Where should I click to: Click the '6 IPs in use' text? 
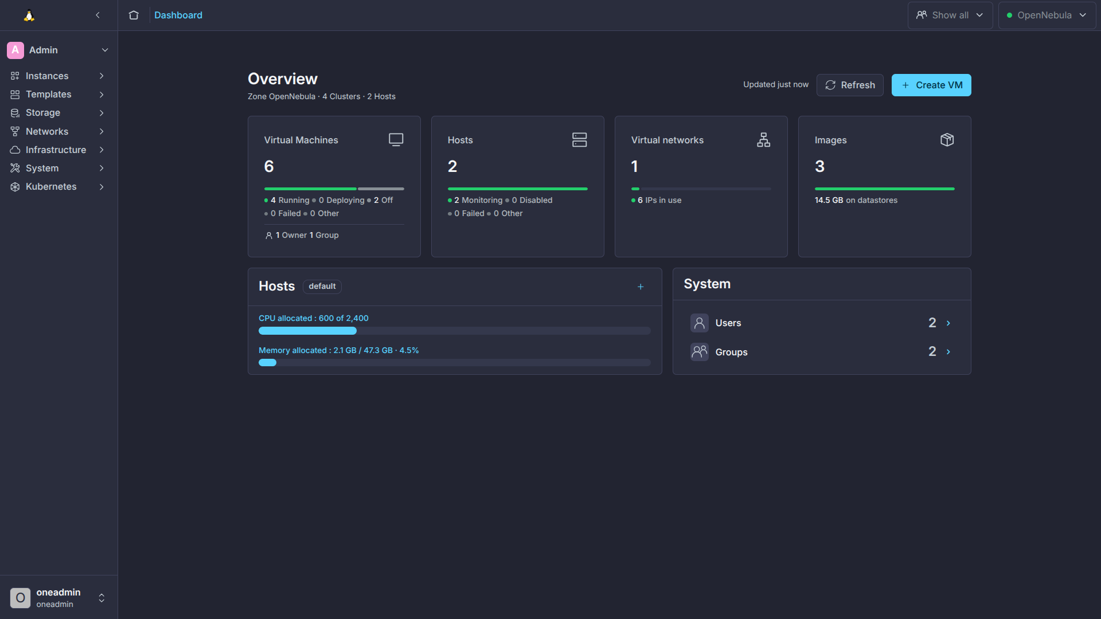coord(659,201)
